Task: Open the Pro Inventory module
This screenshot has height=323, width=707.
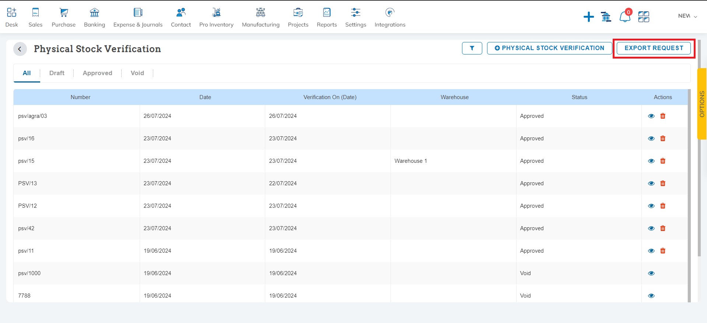Action: (216, 17)
